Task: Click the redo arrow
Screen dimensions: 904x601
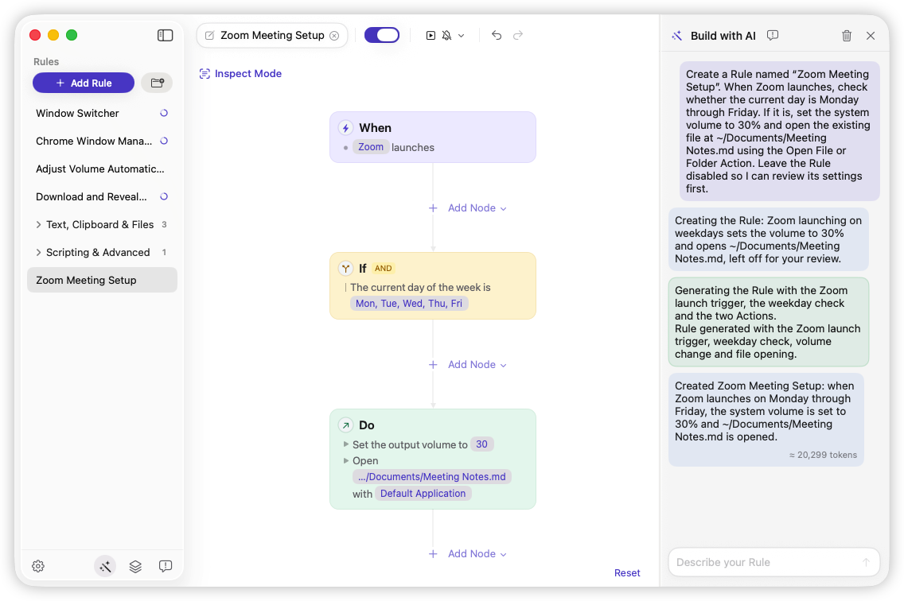Action: [x=518, y=35]
